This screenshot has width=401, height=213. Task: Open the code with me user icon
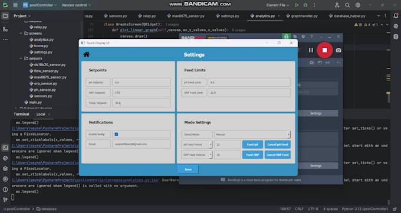[337, 5]
